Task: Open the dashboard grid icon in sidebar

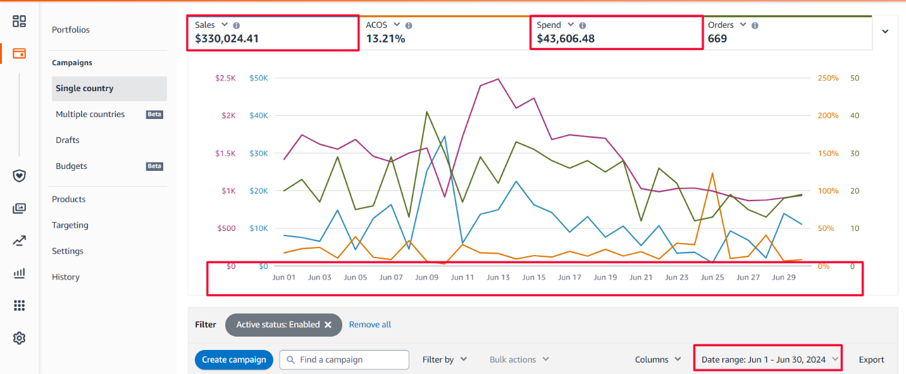Action: coord(19,21)
